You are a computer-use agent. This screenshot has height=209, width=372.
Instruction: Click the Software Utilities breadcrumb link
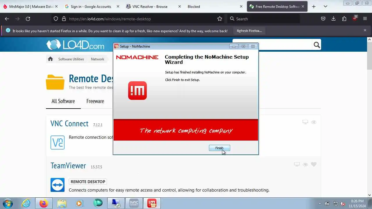point(71,59)
